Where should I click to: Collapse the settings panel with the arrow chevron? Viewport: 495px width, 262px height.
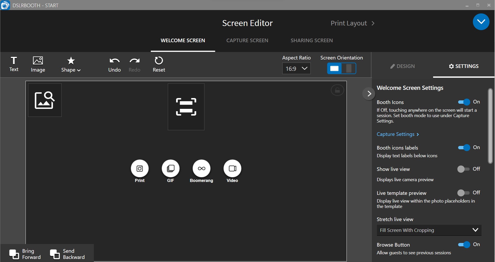click(369, 93)
